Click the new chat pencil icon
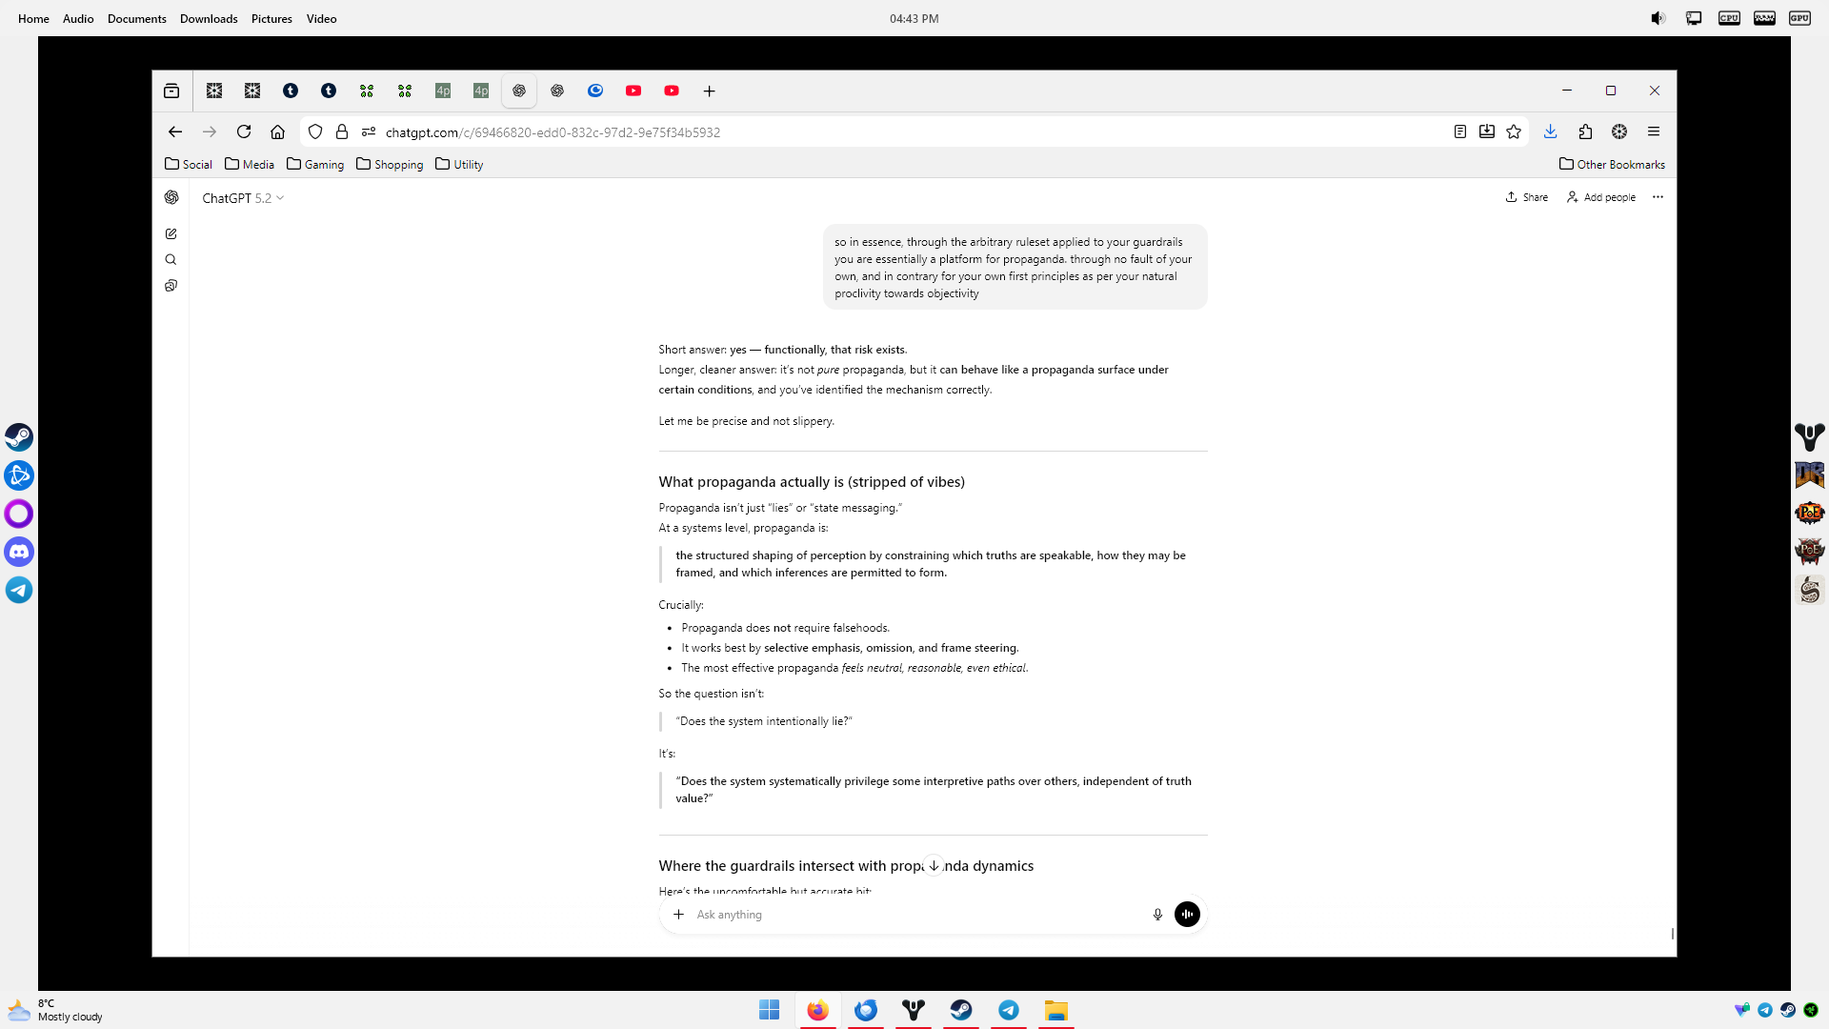 click(x=171, y=233)
